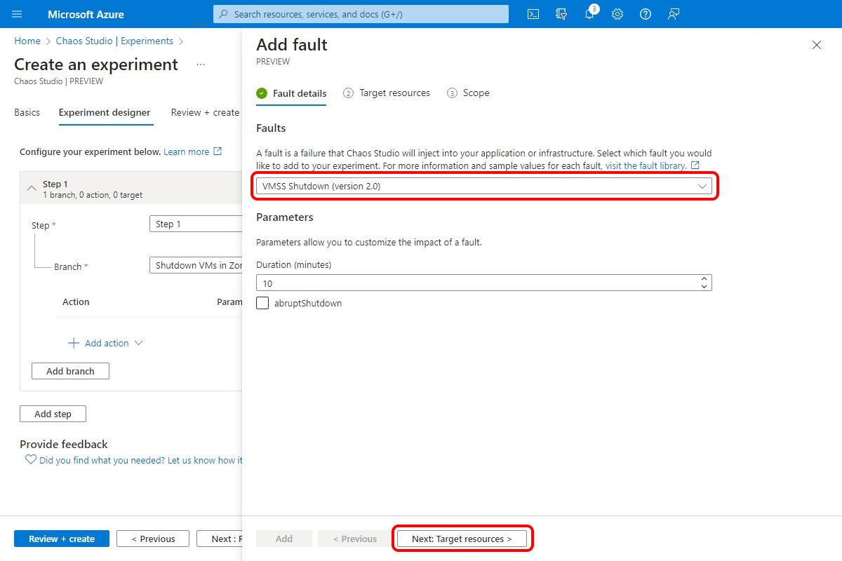Open the Directories and subscriptions filter
This screenshot has height=561, width=842.
click(x=561, y=14)
